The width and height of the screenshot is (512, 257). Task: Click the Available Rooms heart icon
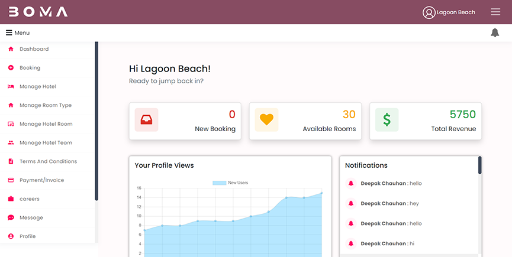[x=266, y=120]
